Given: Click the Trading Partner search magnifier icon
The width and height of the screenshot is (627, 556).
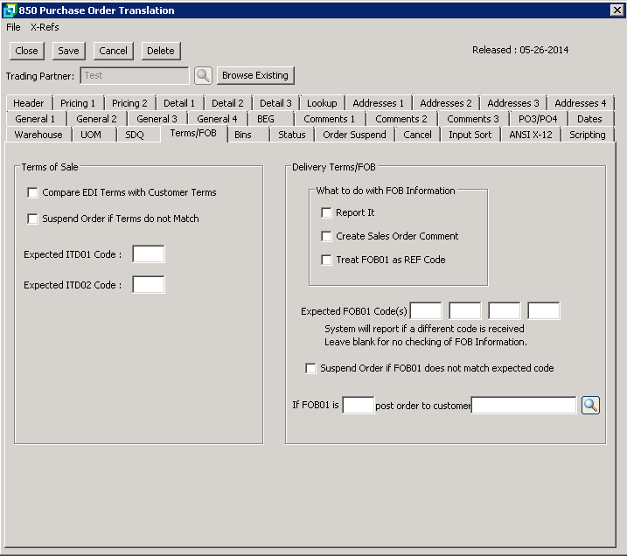Looking at the screenshot, I should pos(203,76).
